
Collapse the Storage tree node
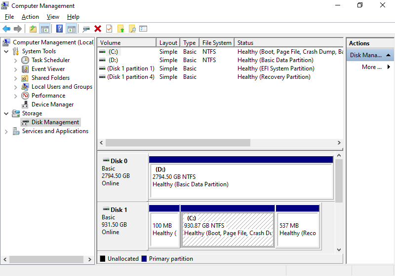coord(6,114)
